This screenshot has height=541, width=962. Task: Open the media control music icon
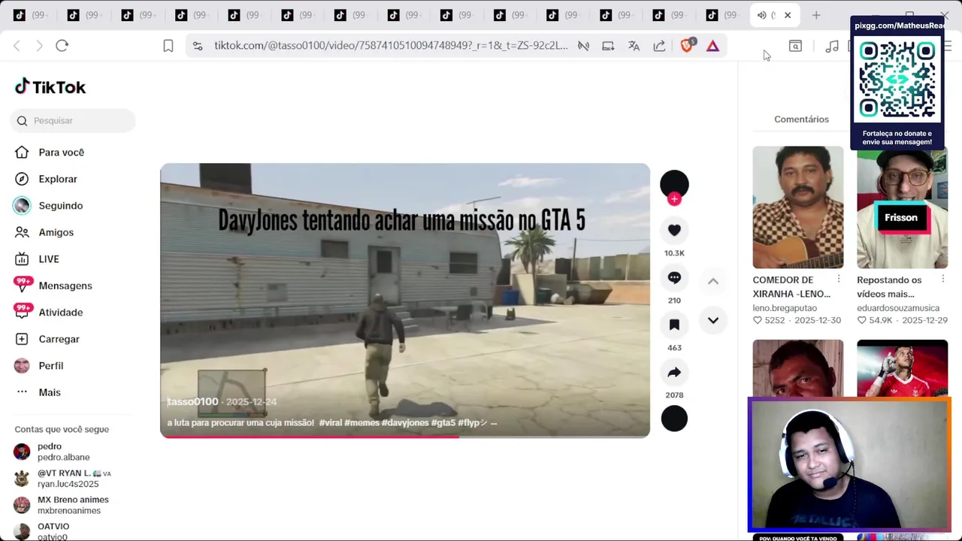pos(832,46)
